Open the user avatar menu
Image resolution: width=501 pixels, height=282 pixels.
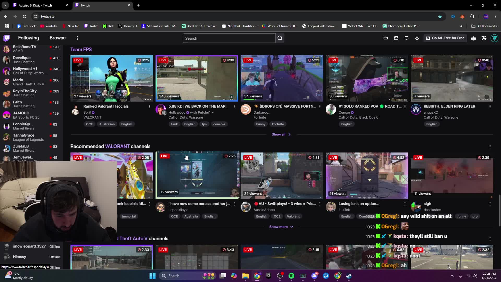point(494,38)
